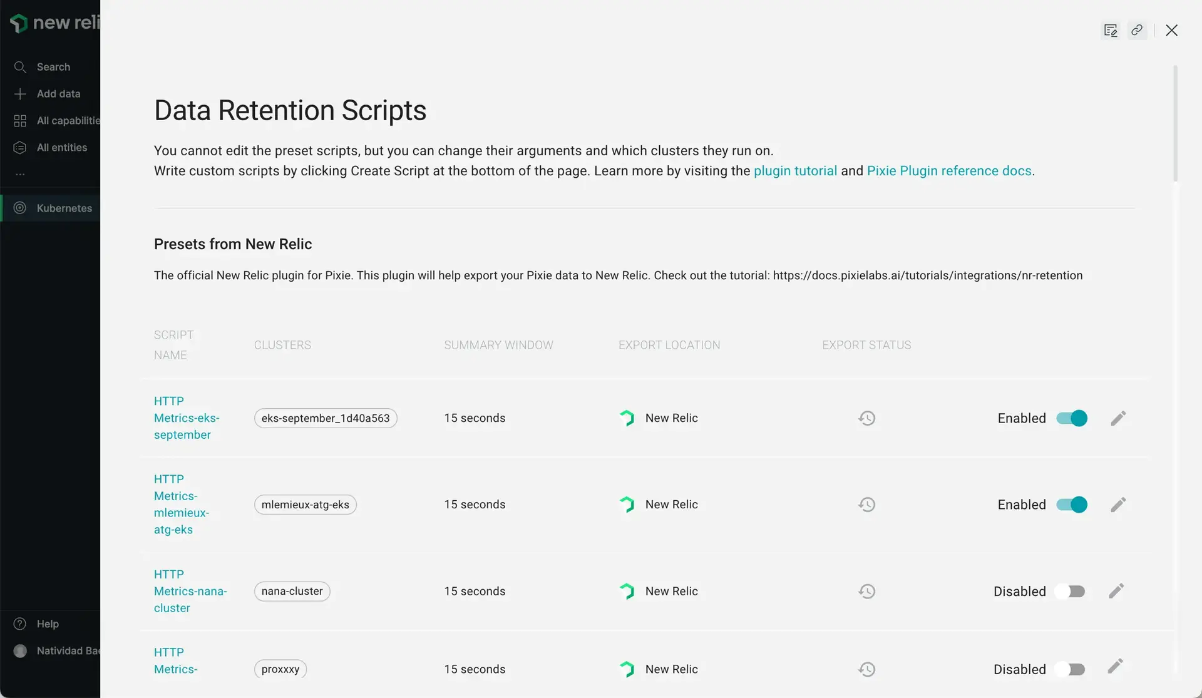The image size is (1202, 698).
Task: Turn off the mlemieux-atg-eks Enabled toggle
Action: (x=1072, y=505)
